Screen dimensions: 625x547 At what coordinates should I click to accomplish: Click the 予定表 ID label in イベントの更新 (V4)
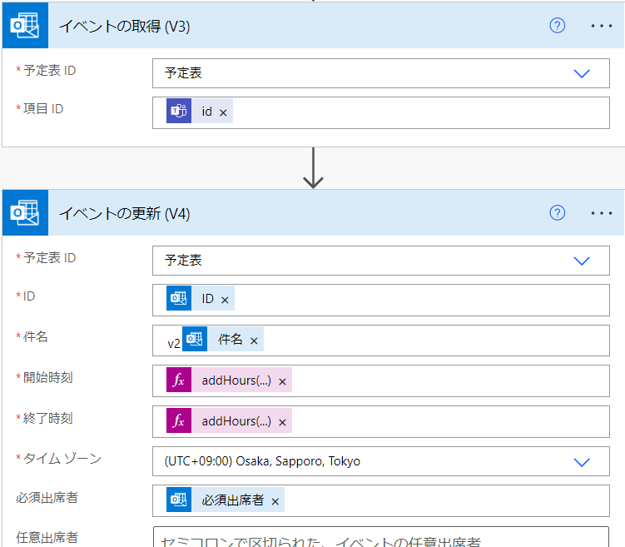49,257
